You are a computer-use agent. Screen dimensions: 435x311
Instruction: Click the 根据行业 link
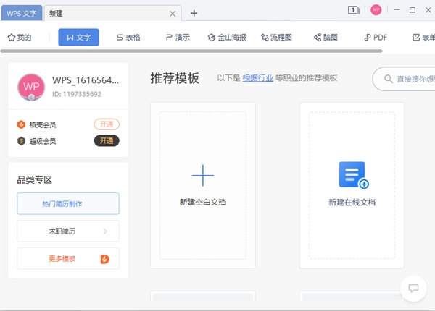[x=257, y=78]
